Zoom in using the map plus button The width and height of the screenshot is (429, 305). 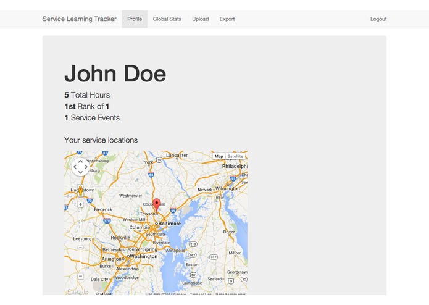point(80,204)
